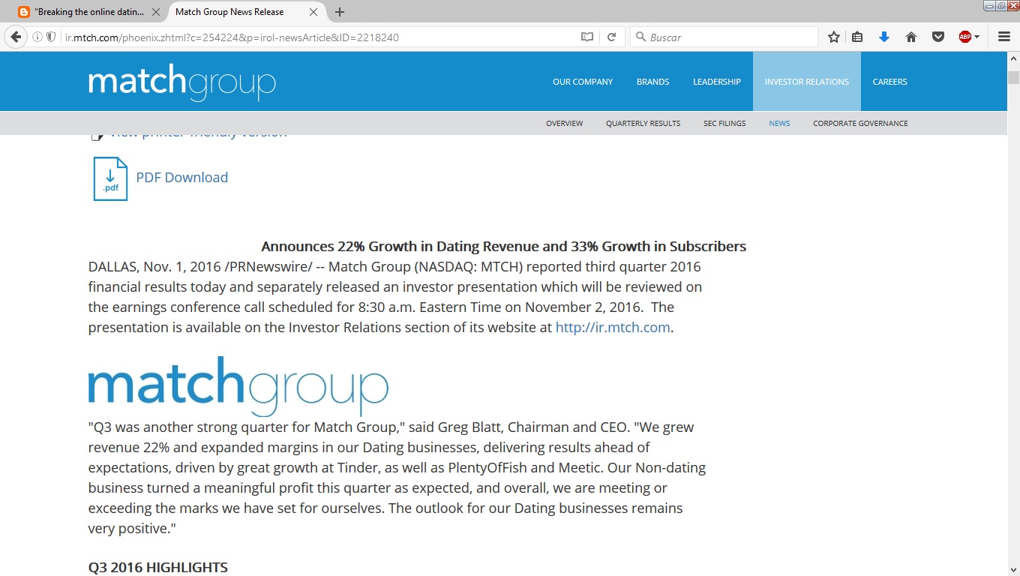Viewport: 1020px width, 576px height.
Task: Open CAREERS menu item
Action: pos(889,82)
